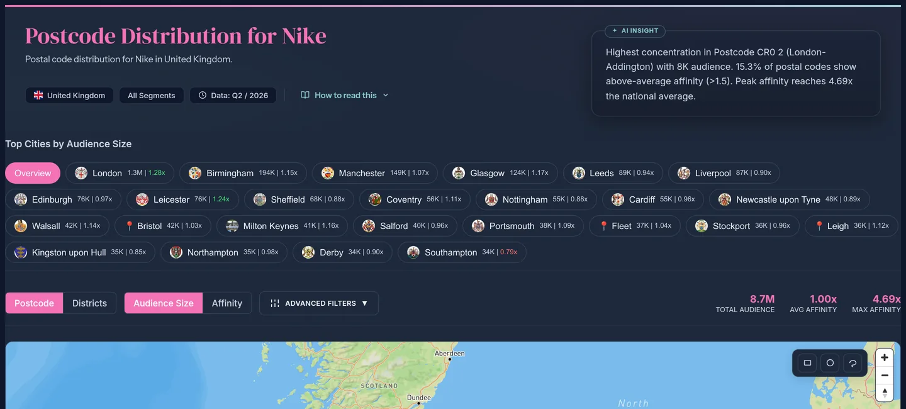The image size is (906, 409).
Task: Select the Northampton city chip
Action: pos(224,252)
